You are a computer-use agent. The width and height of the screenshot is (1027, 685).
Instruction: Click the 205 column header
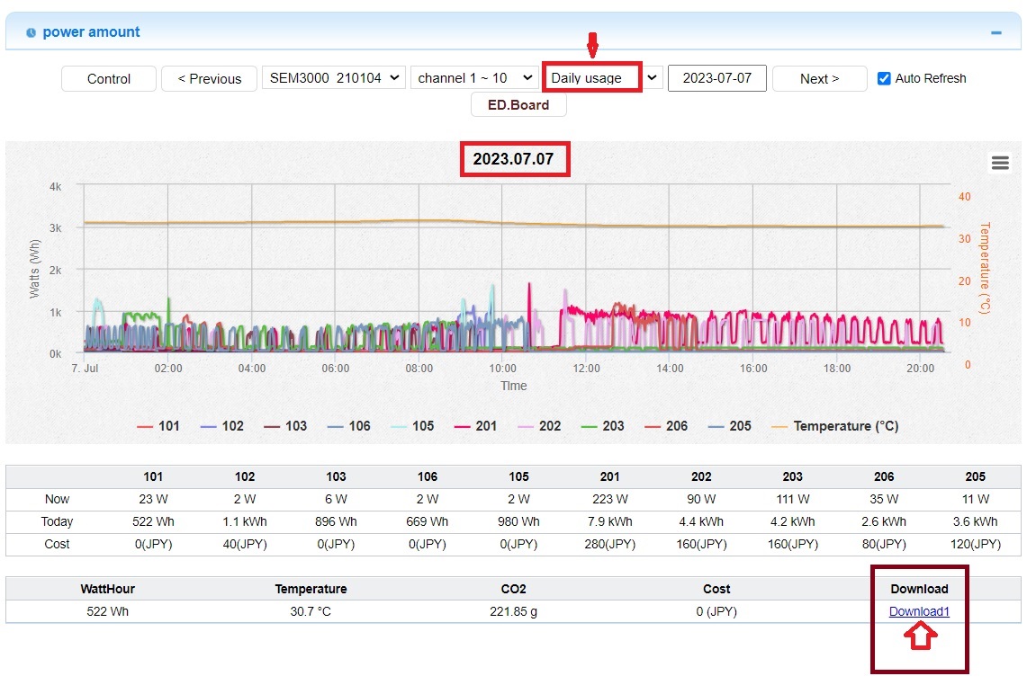[x=976, y=476]
